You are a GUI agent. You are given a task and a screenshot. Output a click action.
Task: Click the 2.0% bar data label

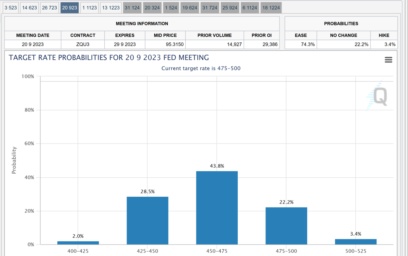pyautogui.click(x=78, y=236)
